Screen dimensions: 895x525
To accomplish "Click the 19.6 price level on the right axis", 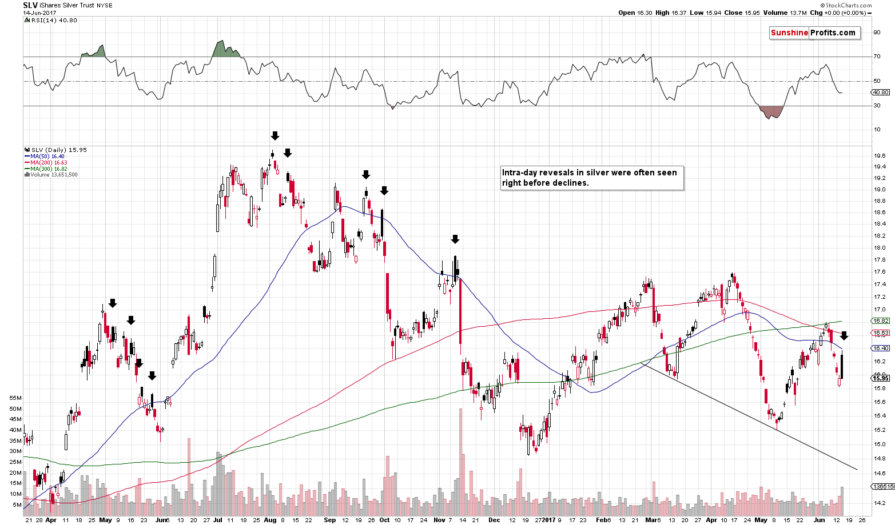I will tap(879, 156).
